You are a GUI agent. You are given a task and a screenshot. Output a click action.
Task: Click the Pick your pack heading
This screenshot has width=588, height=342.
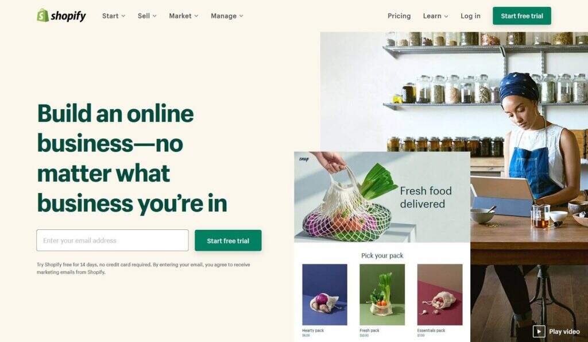coord(382,256)
